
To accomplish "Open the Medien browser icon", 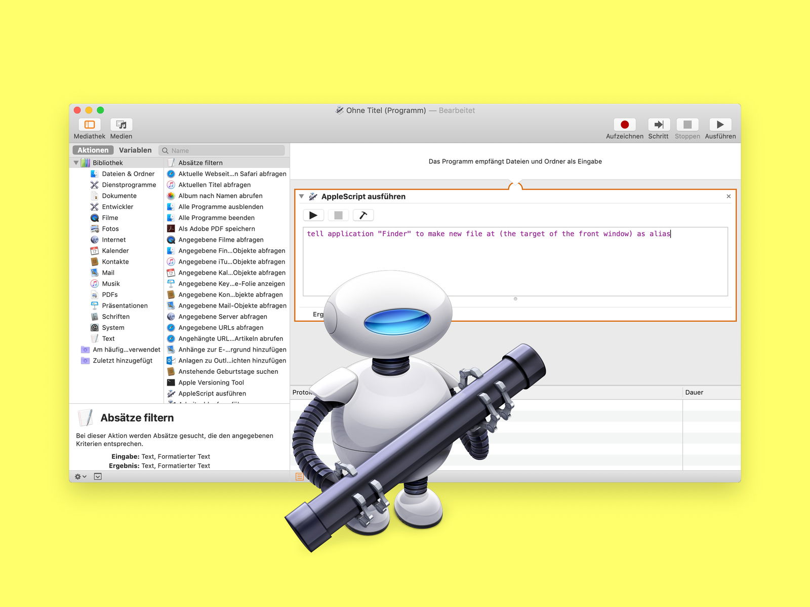I will [x=121, y=124].
